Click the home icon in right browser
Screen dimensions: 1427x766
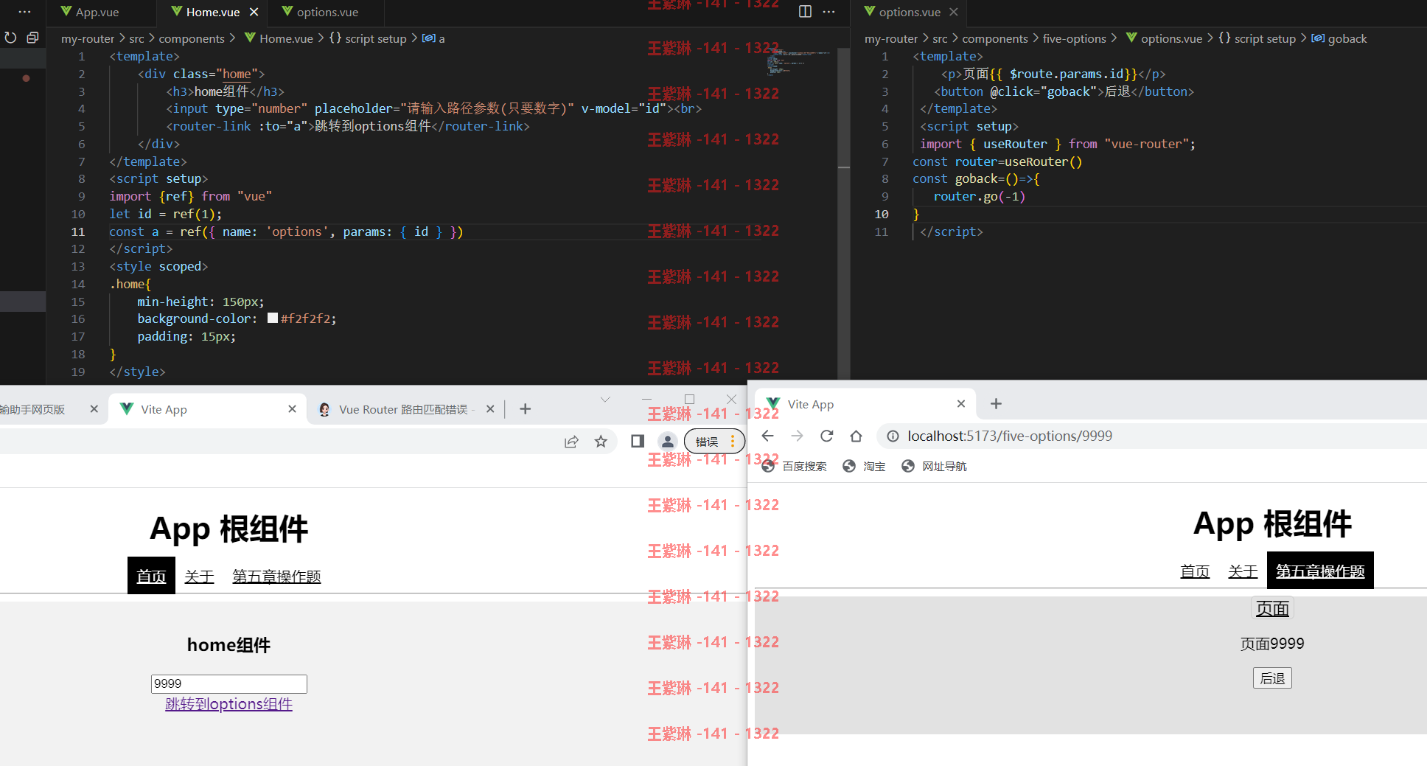(x=856, y=436)
